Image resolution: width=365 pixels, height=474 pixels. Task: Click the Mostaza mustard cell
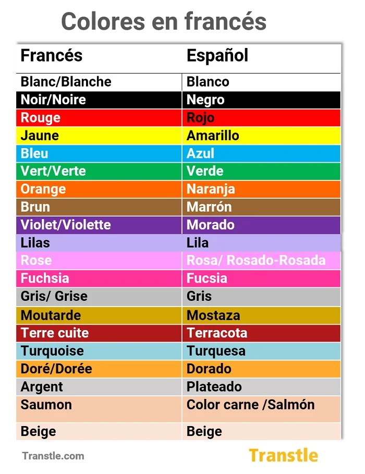[x=261, y=315]
